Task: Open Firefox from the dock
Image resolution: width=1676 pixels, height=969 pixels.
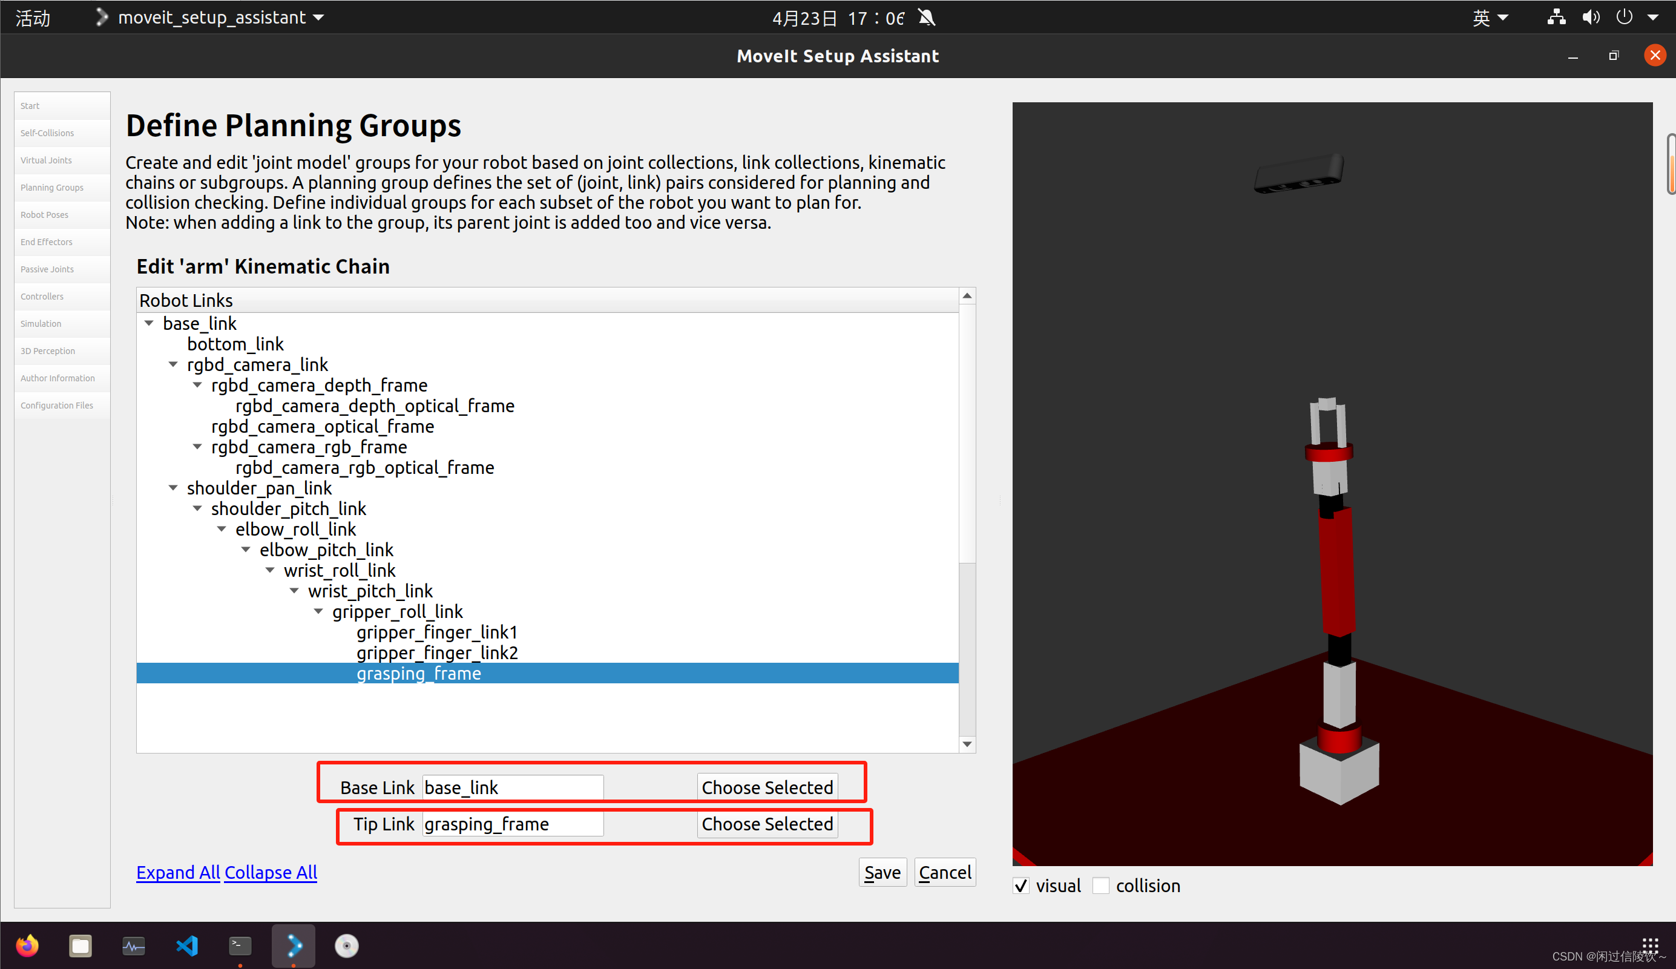Action: click(x=27, y=945)
